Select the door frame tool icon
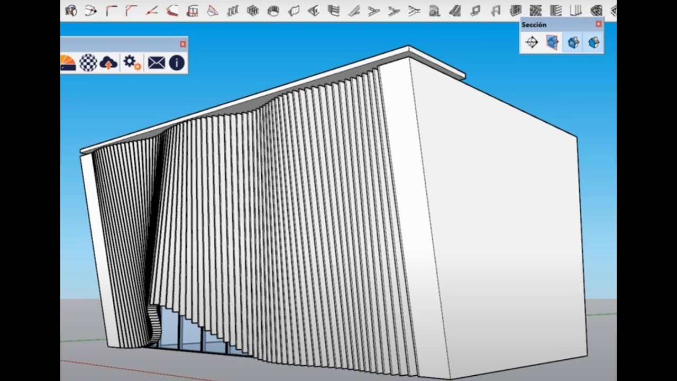The height and width of the screenshot is (381, 677). 495,11
